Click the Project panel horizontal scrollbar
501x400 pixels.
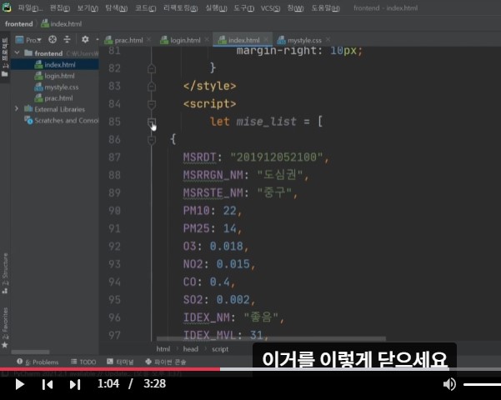pyautogui.click(x=30, y=352)
